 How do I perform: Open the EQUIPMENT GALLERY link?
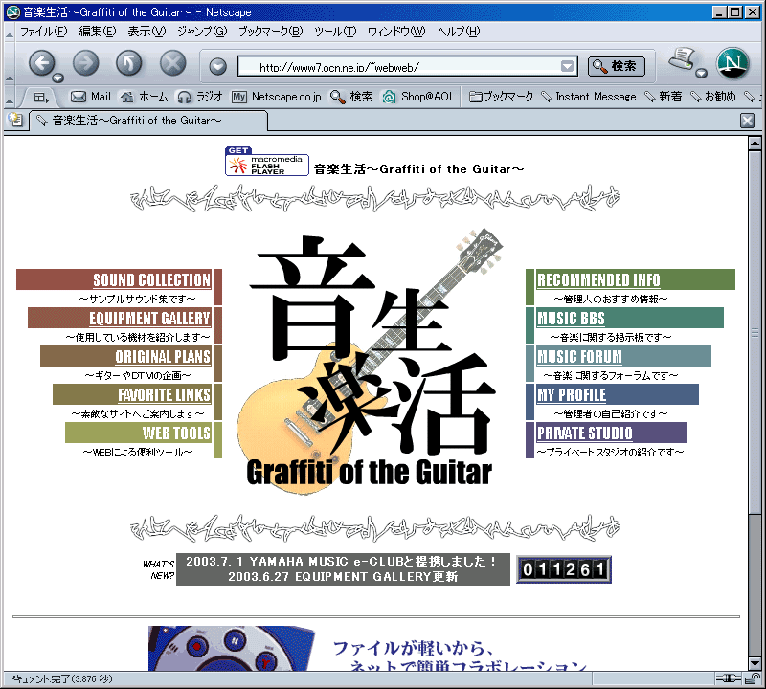tap(149, 319)
